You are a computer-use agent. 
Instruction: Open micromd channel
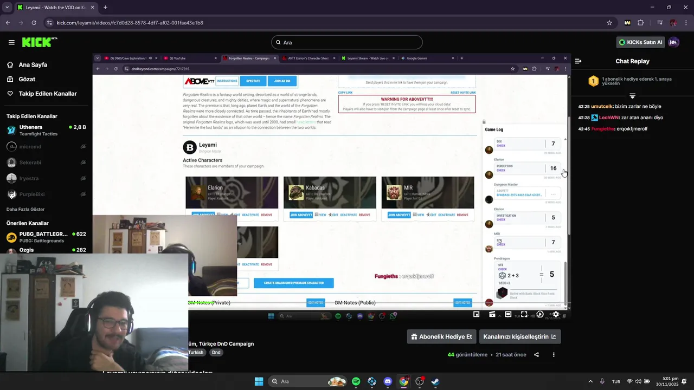click(x=46, y=147)
